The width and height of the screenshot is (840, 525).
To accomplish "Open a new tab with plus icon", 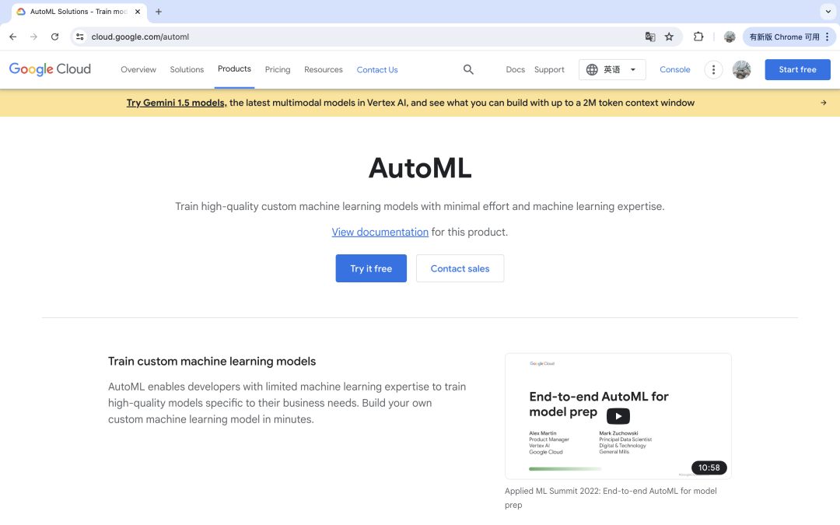I will coord(159,12).
